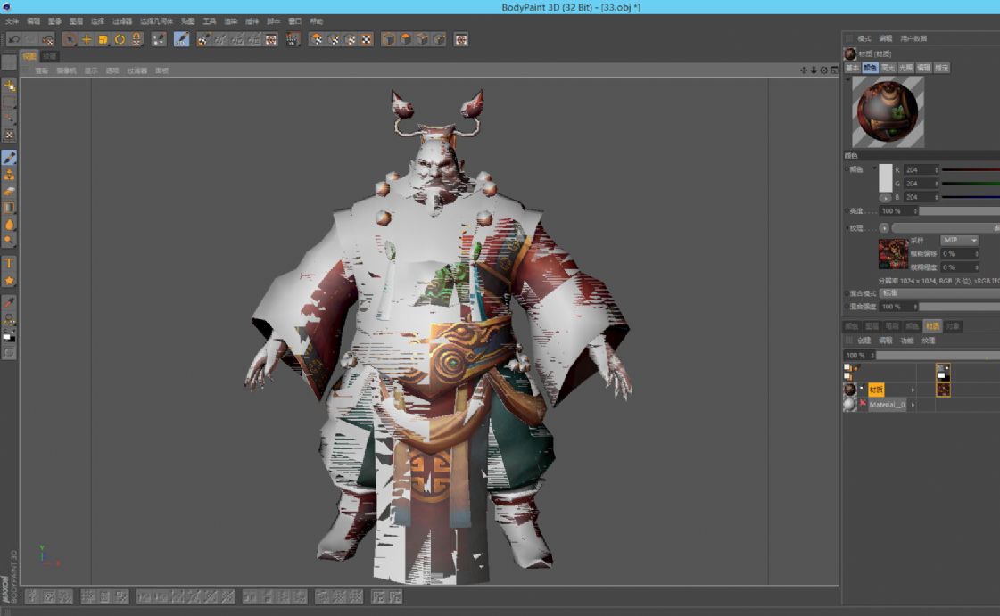Click the 创建 Create button in materials manager
The image size is (1000, 616).
tap(864, 341)
